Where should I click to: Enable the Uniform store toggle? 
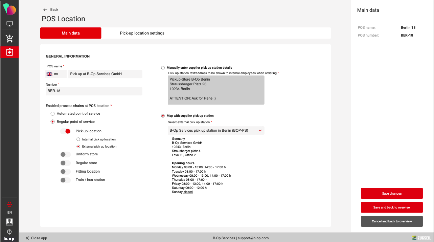65,154
